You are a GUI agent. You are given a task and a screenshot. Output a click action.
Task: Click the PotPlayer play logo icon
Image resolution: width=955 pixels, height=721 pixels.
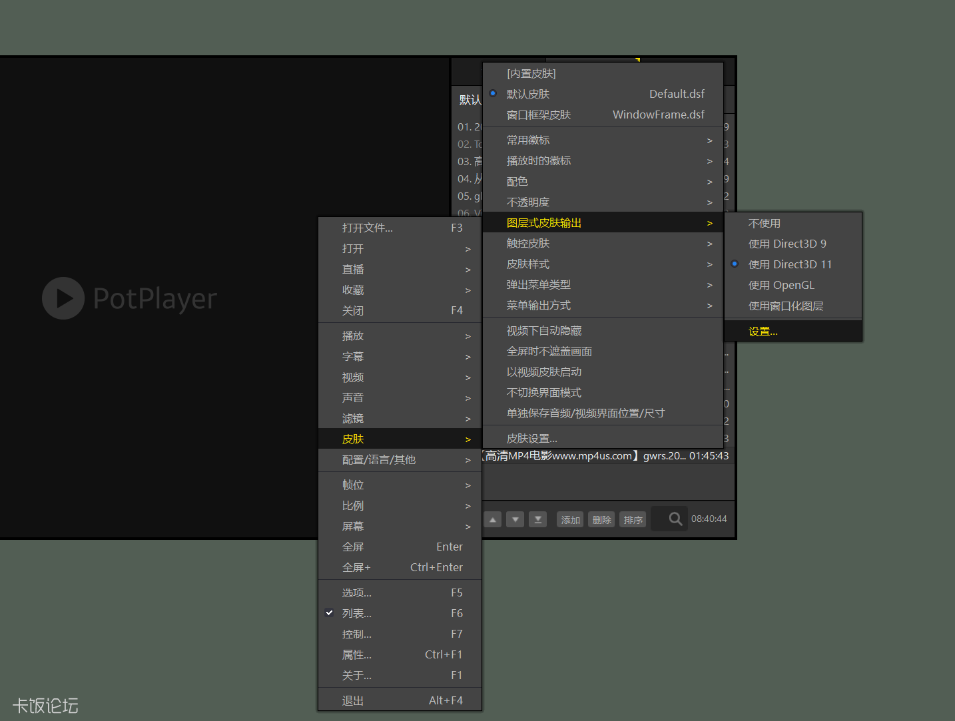(63, 298)
